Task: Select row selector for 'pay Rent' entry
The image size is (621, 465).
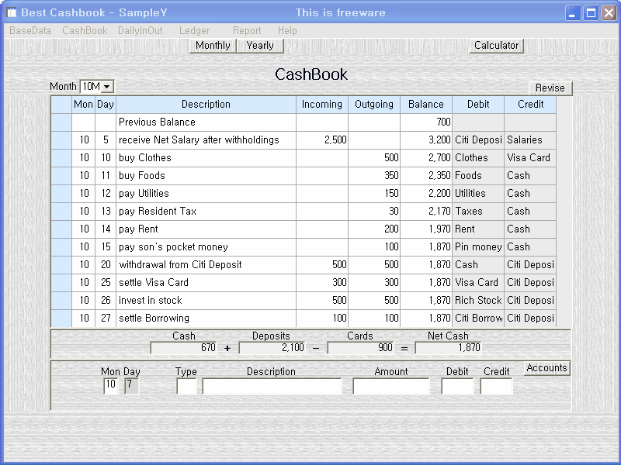Action: [x=61, y=229]
